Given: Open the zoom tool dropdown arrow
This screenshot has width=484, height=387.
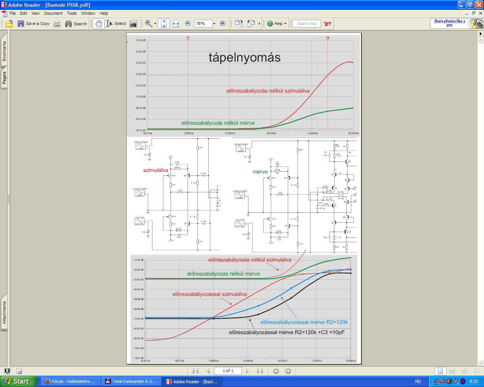Looking at the screenshot, I should point(155,24).
